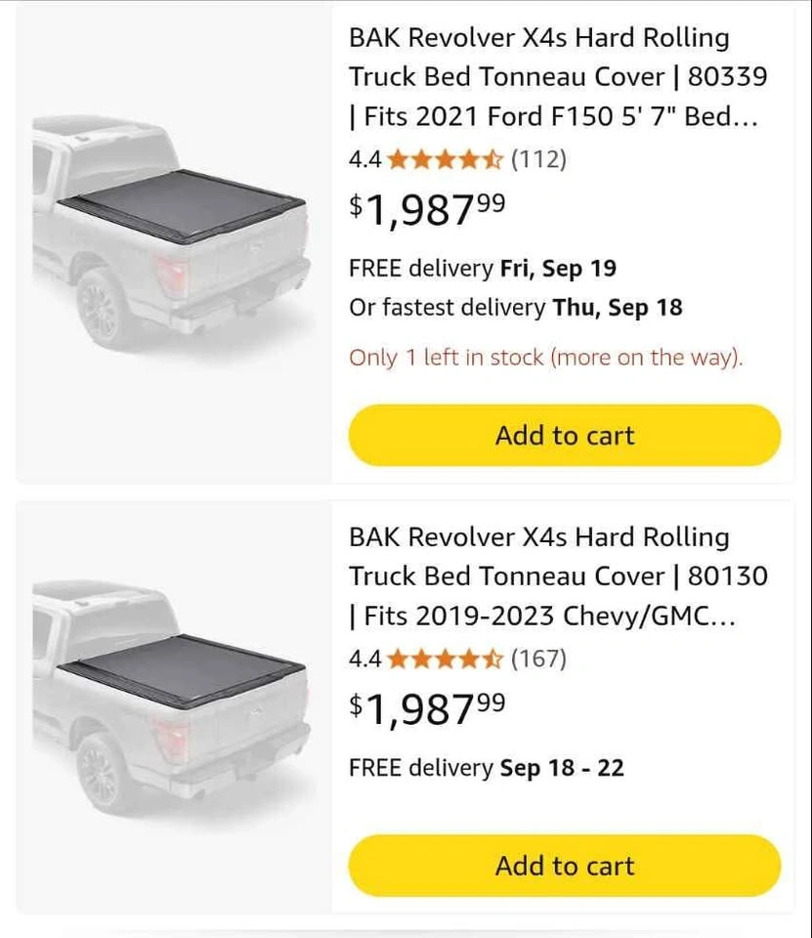Add the 2021 Ford F150 cover to cart
812x938 pixels.
click(x=564, y=436)
